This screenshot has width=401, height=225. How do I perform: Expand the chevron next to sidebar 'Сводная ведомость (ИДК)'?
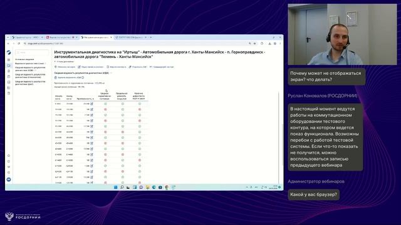(x=35, y=70)
